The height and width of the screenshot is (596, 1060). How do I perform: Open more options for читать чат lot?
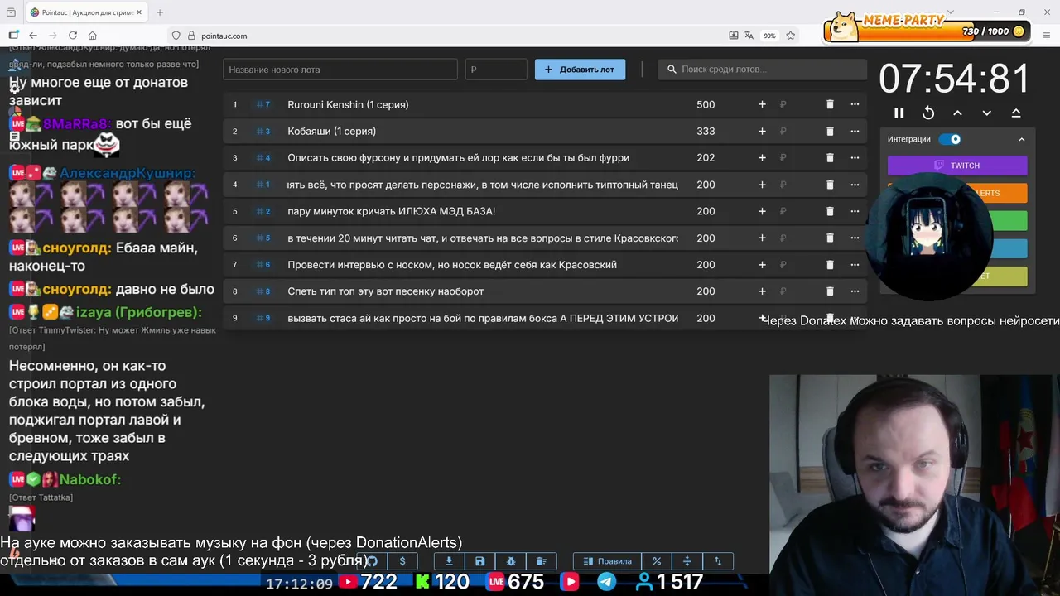[855, 238]
